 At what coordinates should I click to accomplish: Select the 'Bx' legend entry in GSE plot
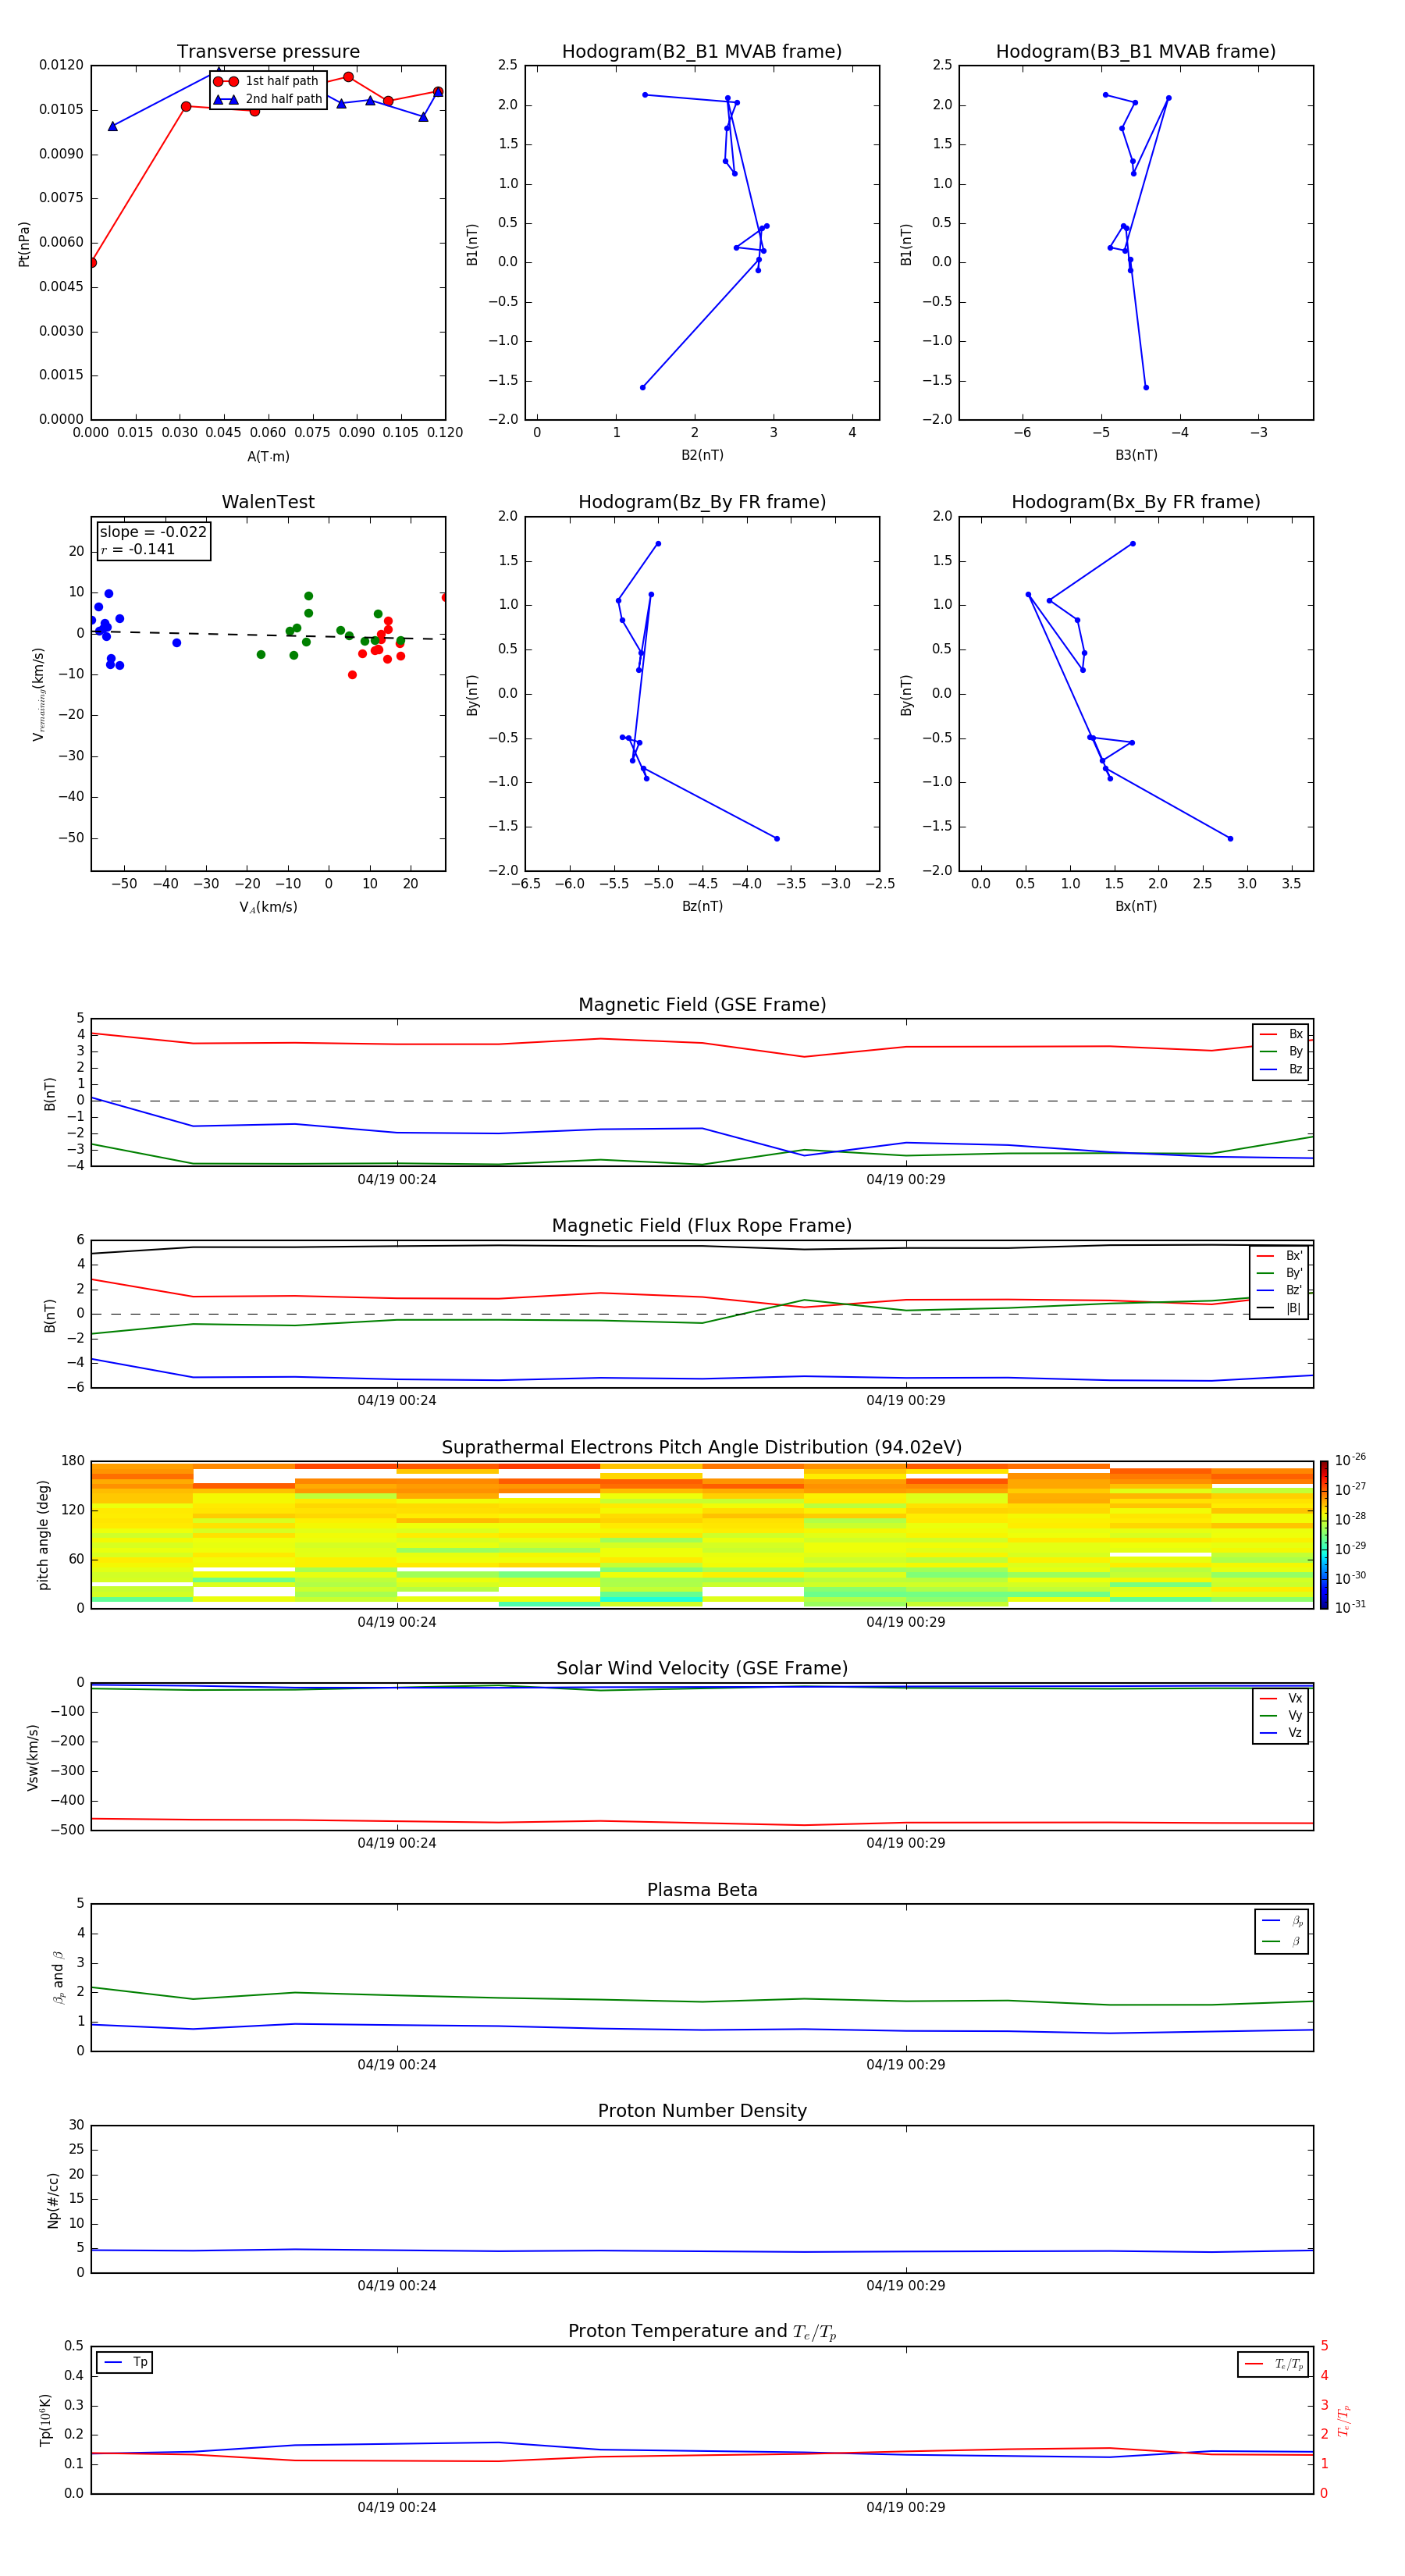(1281, 1034)
